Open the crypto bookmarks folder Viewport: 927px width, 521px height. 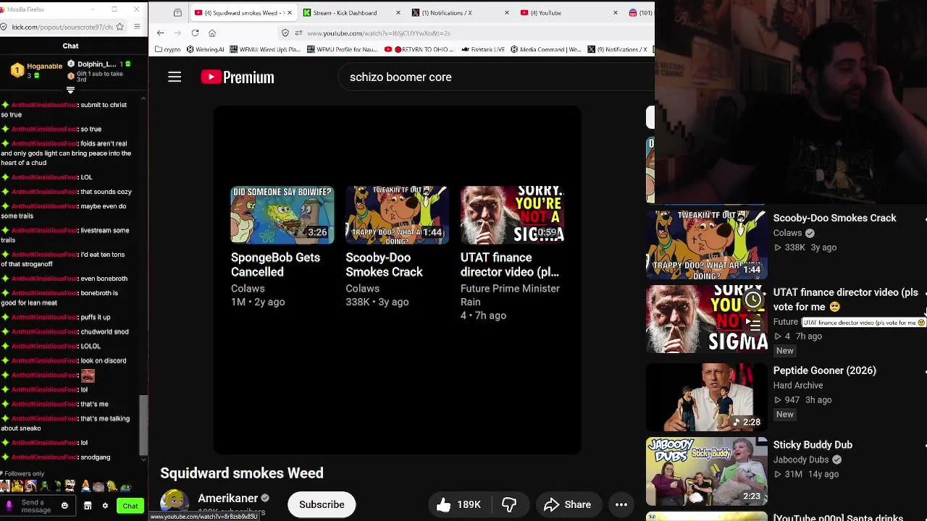168,49
